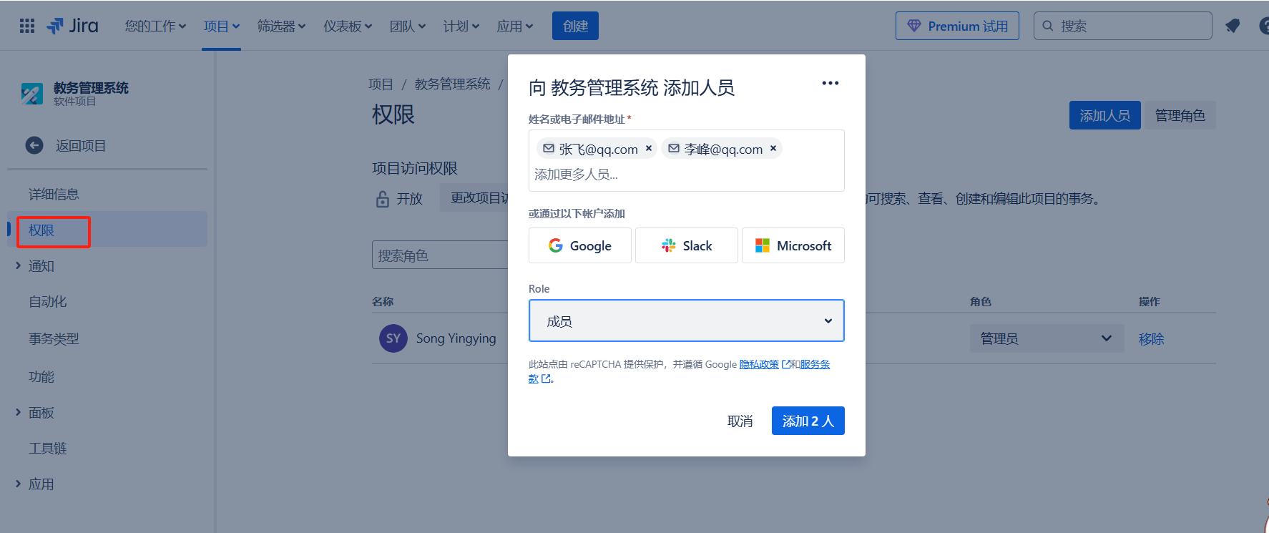Viewport: 1269px width, 533px height.
Task: Remove 张飞@qq.com from recipient list
Action: (649, 149)
